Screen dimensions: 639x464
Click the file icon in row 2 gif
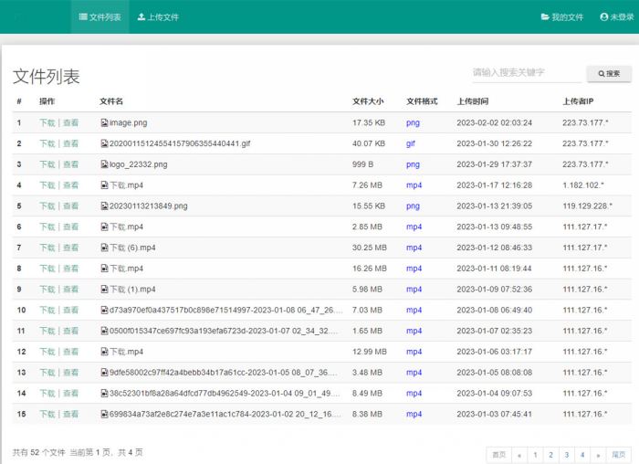pos(104,143)
